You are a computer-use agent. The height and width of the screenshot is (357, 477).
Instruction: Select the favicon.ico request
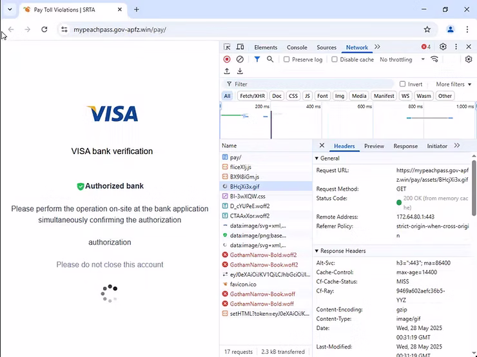(266, 284)
